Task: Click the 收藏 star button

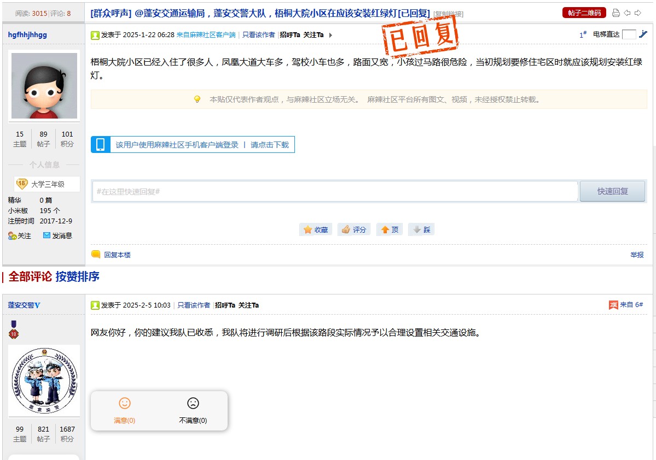Action: (316, 229)
